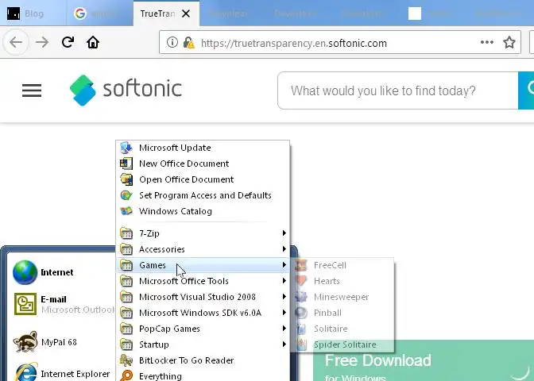Click the browser Back arrow button
The image size is (534, 381).
16,43
